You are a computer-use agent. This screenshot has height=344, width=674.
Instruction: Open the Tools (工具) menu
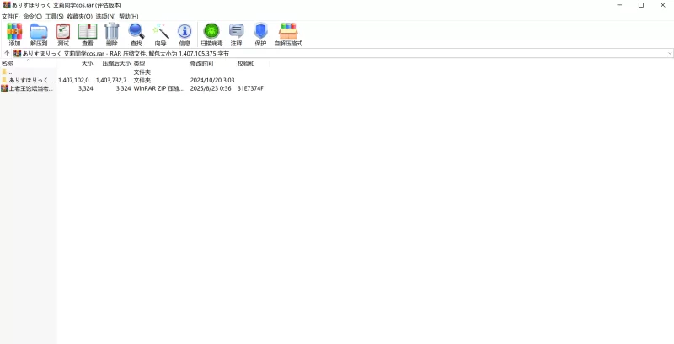pos(55,16)
